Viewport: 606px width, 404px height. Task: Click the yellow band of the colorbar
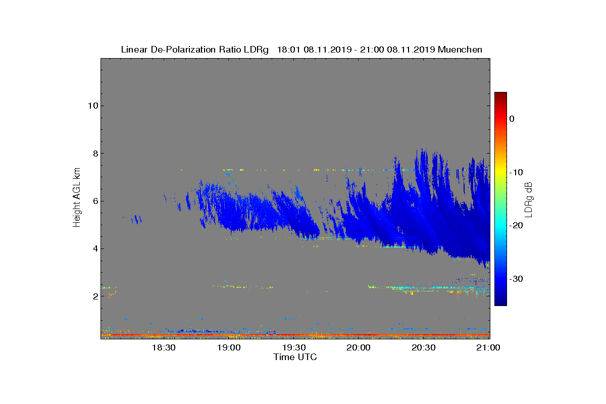point(500,172)
